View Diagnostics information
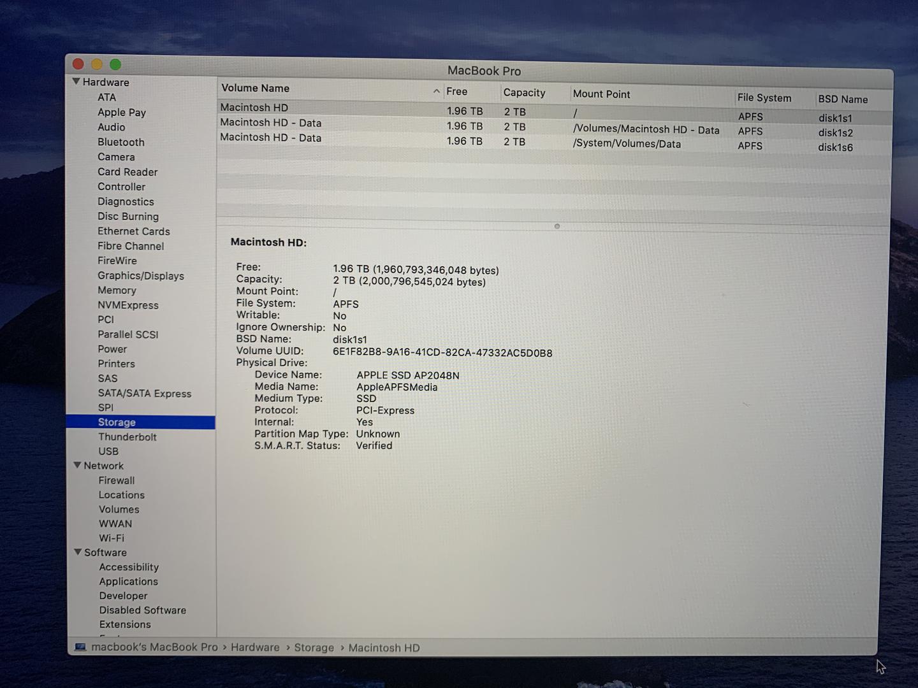 click(x=126, y=201)
